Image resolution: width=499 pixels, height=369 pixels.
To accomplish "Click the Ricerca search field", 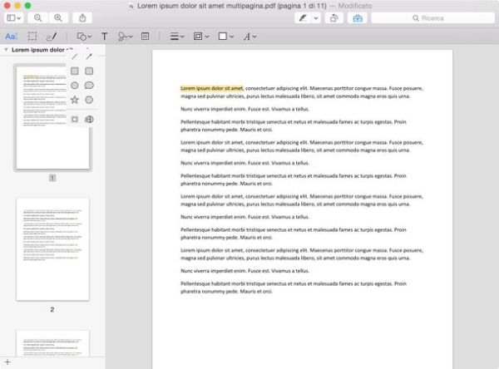I will (433, 18).
